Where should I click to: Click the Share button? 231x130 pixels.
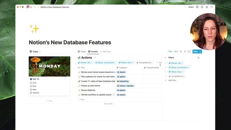click(191, 7)
